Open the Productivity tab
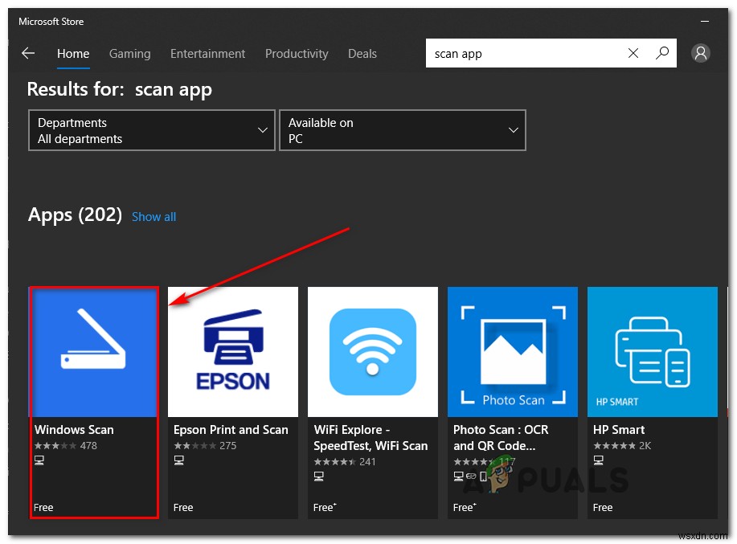 coord(297,54)
